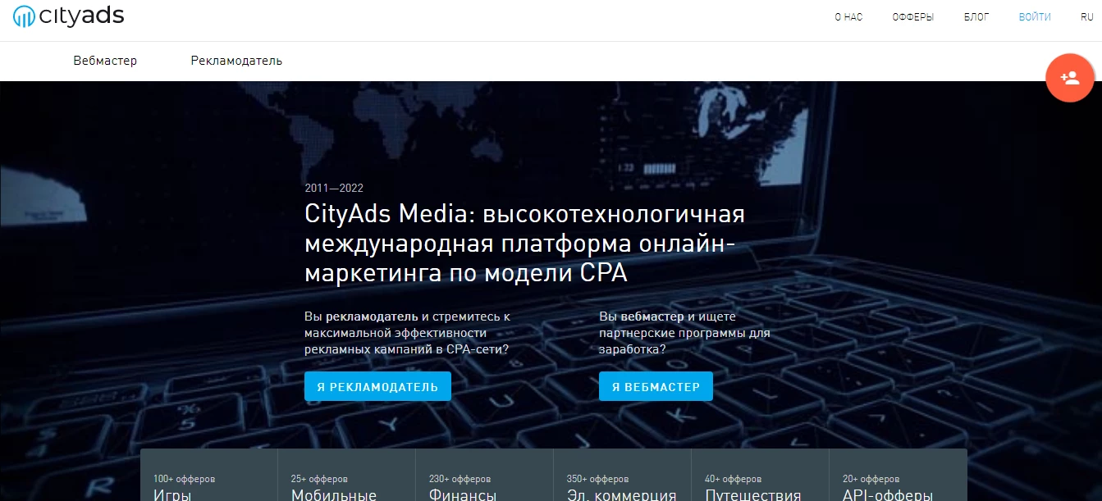Click the '20+ офферов' label
The image size is (1102, 501).
click(x=871, y=479)
